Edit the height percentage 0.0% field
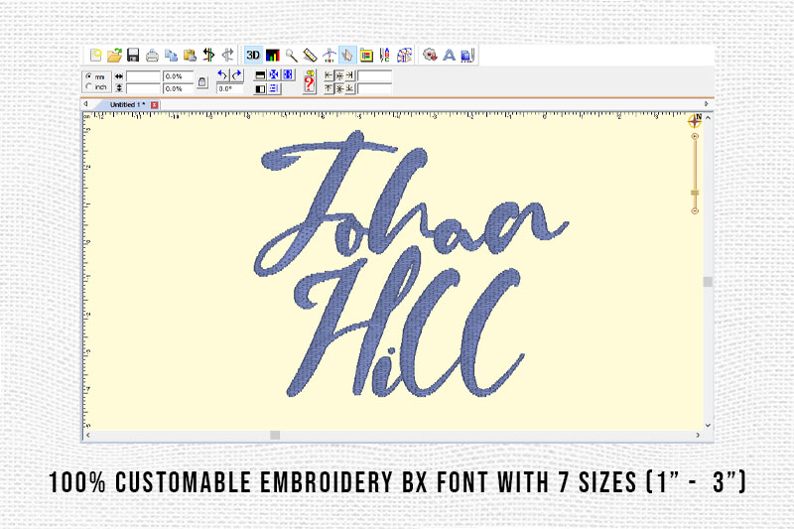794x529 pixels. tap(179, 88)
